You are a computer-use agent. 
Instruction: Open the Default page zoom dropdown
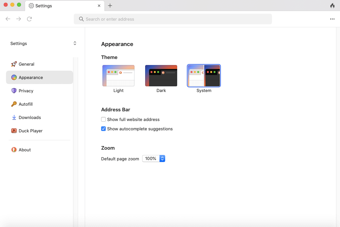point(154,159)
